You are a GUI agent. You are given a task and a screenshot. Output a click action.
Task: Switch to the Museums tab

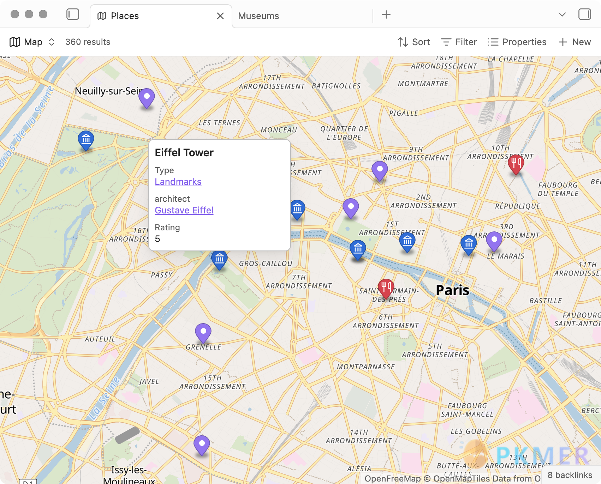(x=258, y=16)
